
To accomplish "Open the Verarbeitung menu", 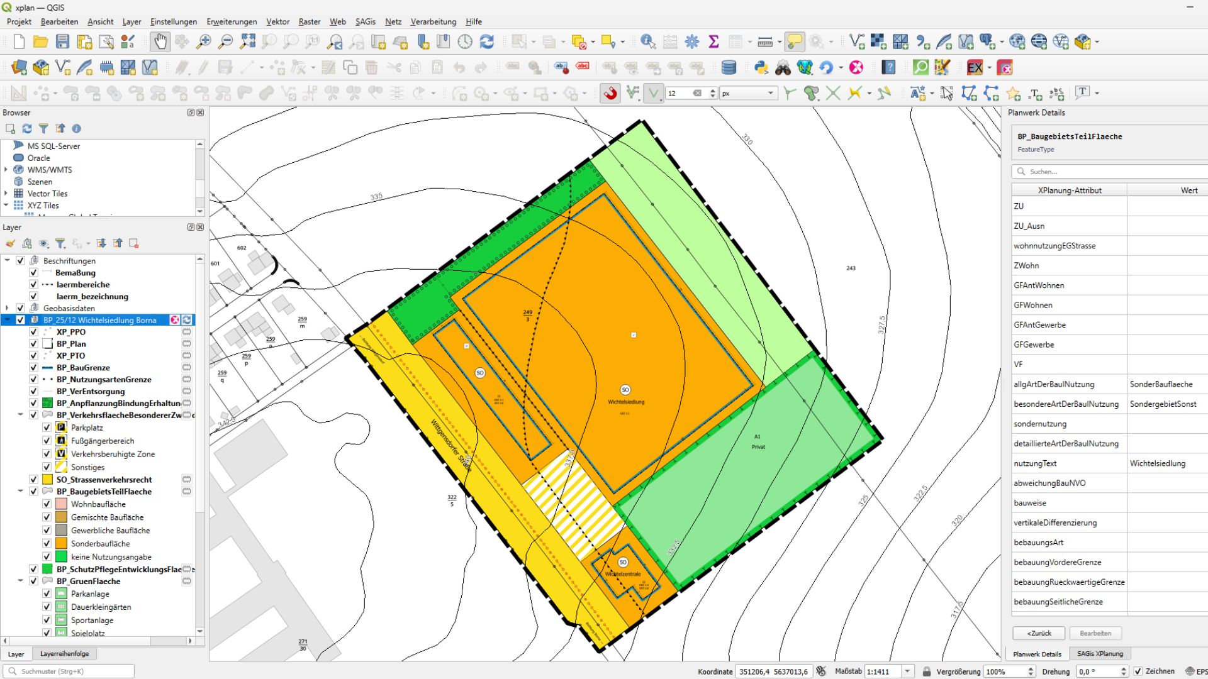I will tap(433, 21).
